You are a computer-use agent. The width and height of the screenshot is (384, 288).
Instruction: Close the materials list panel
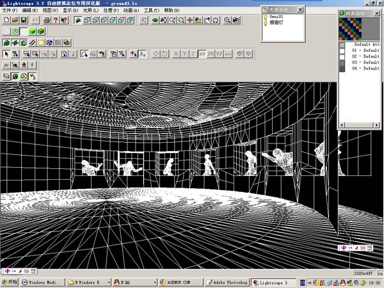click(x=377, y=13)
